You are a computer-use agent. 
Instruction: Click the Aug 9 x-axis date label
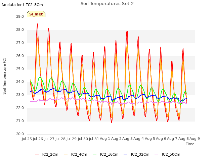click(x=195, y=139)
